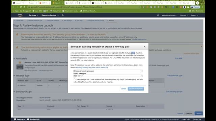216x121 pixels.
Task: Click Cancel in the key pair dialog
Action: 124,89
